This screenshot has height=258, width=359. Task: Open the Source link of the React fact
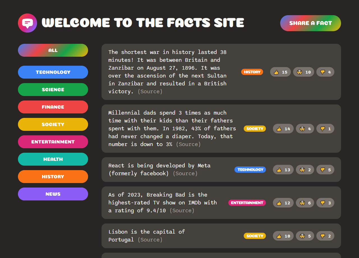point(185,173)
